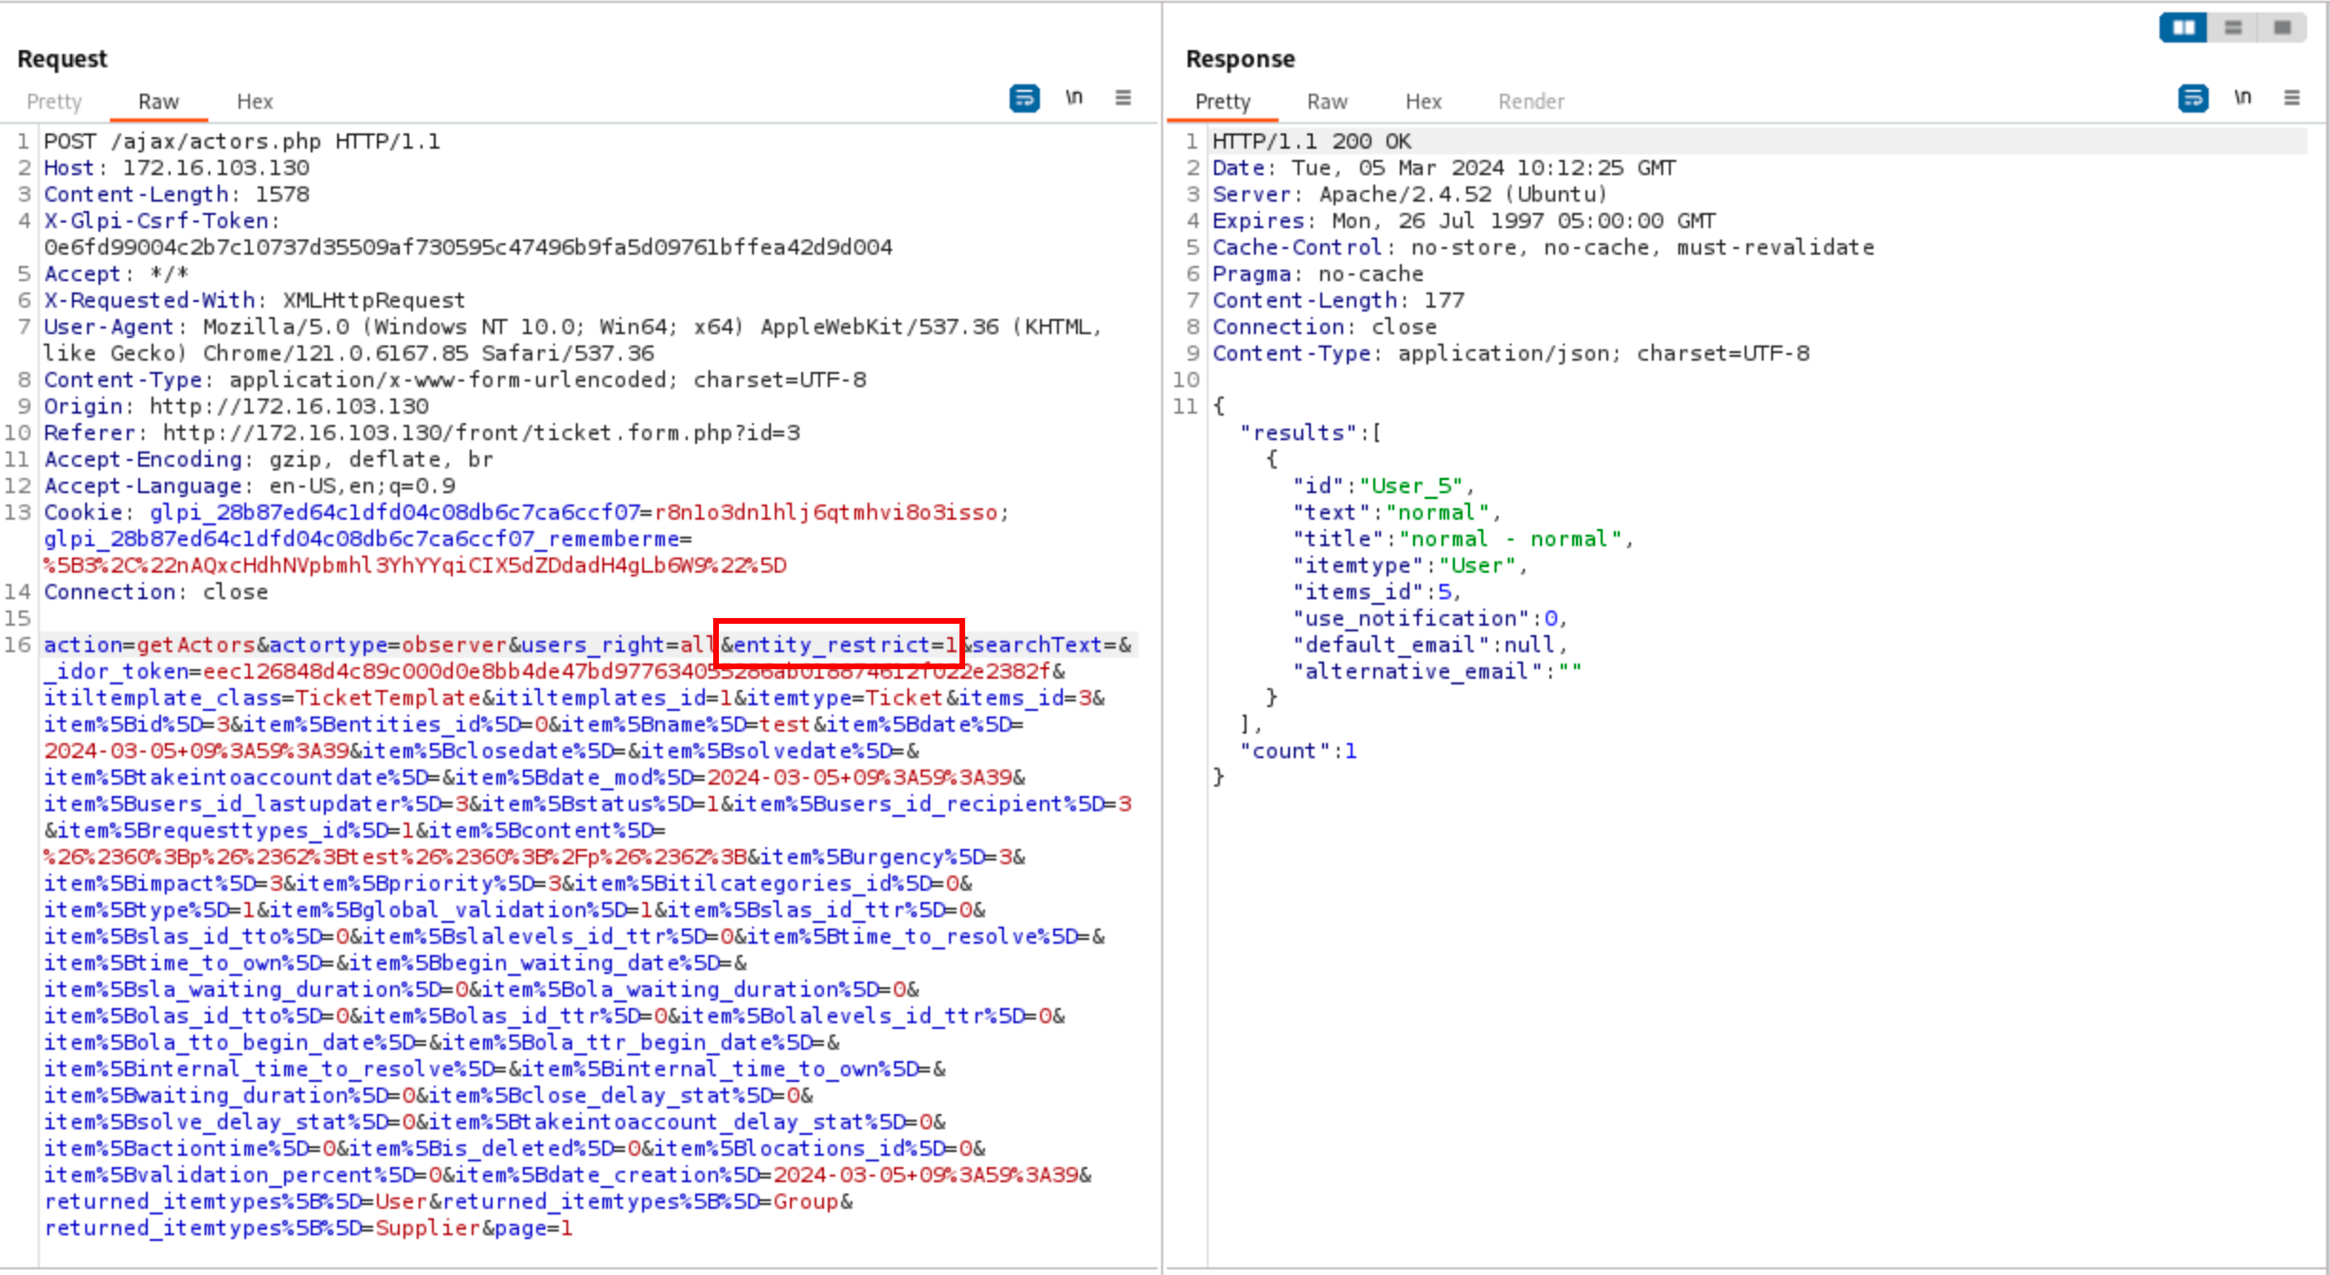Click the "default_email":null JSON line
Image resolution: width=2330 pixels, height=1275 pixels.
[1430, 645]
